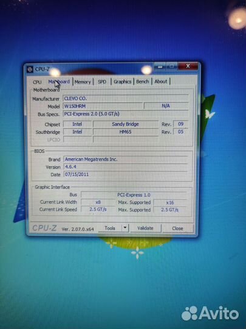This screenshot has width=246, height=329.
Task: Switch to the CPU tab
Action: pos(37,82)
